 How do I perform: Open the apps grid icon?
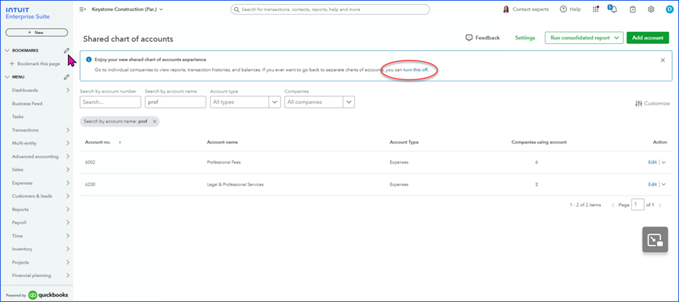595,9
